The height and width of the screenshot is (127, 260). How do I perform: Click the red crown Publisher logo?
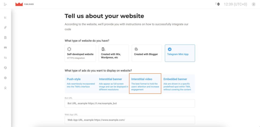tap(19, 4)
